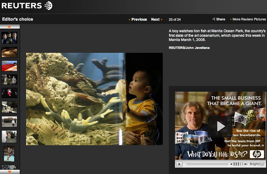The image size is (267, 174).
Task: Mute the ad using the left speaker icon
Action: coord(231,164)
